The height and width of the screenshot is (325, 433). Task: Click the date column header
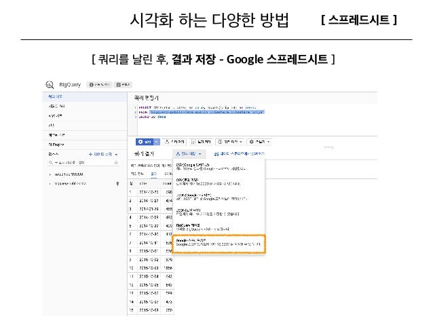(143, 183)
